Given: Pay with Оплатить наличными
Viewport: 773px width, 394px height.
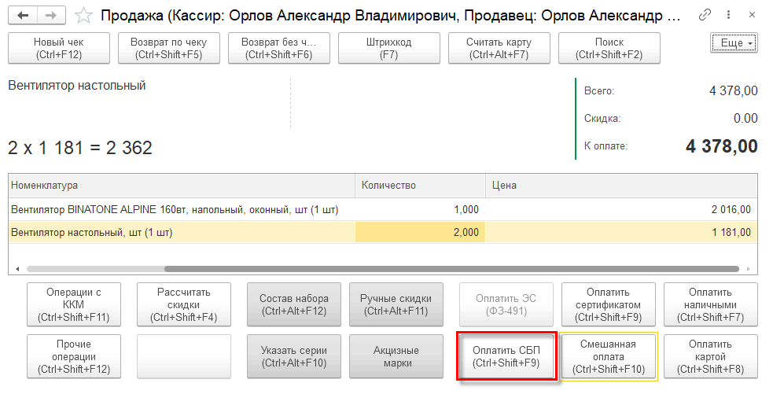Looking at the screenshot, I should [x=710, y=305].
